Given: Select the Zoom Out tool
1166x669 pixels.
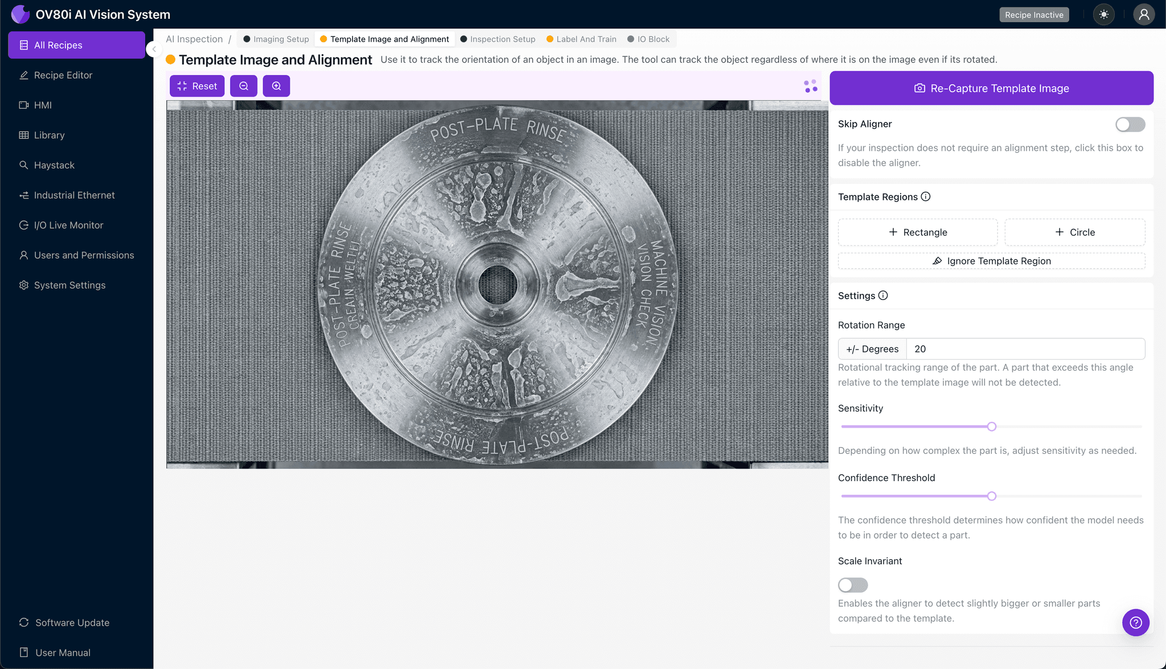Looking at the screenshot, I should point(244,86).
